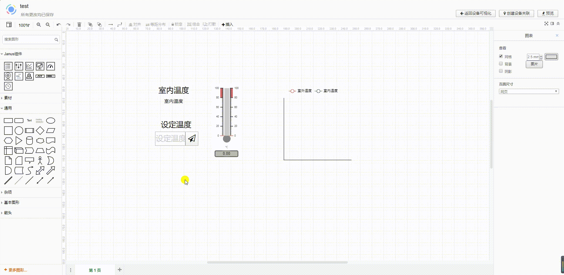Select the Janus line chart component

tap(29, 66)
